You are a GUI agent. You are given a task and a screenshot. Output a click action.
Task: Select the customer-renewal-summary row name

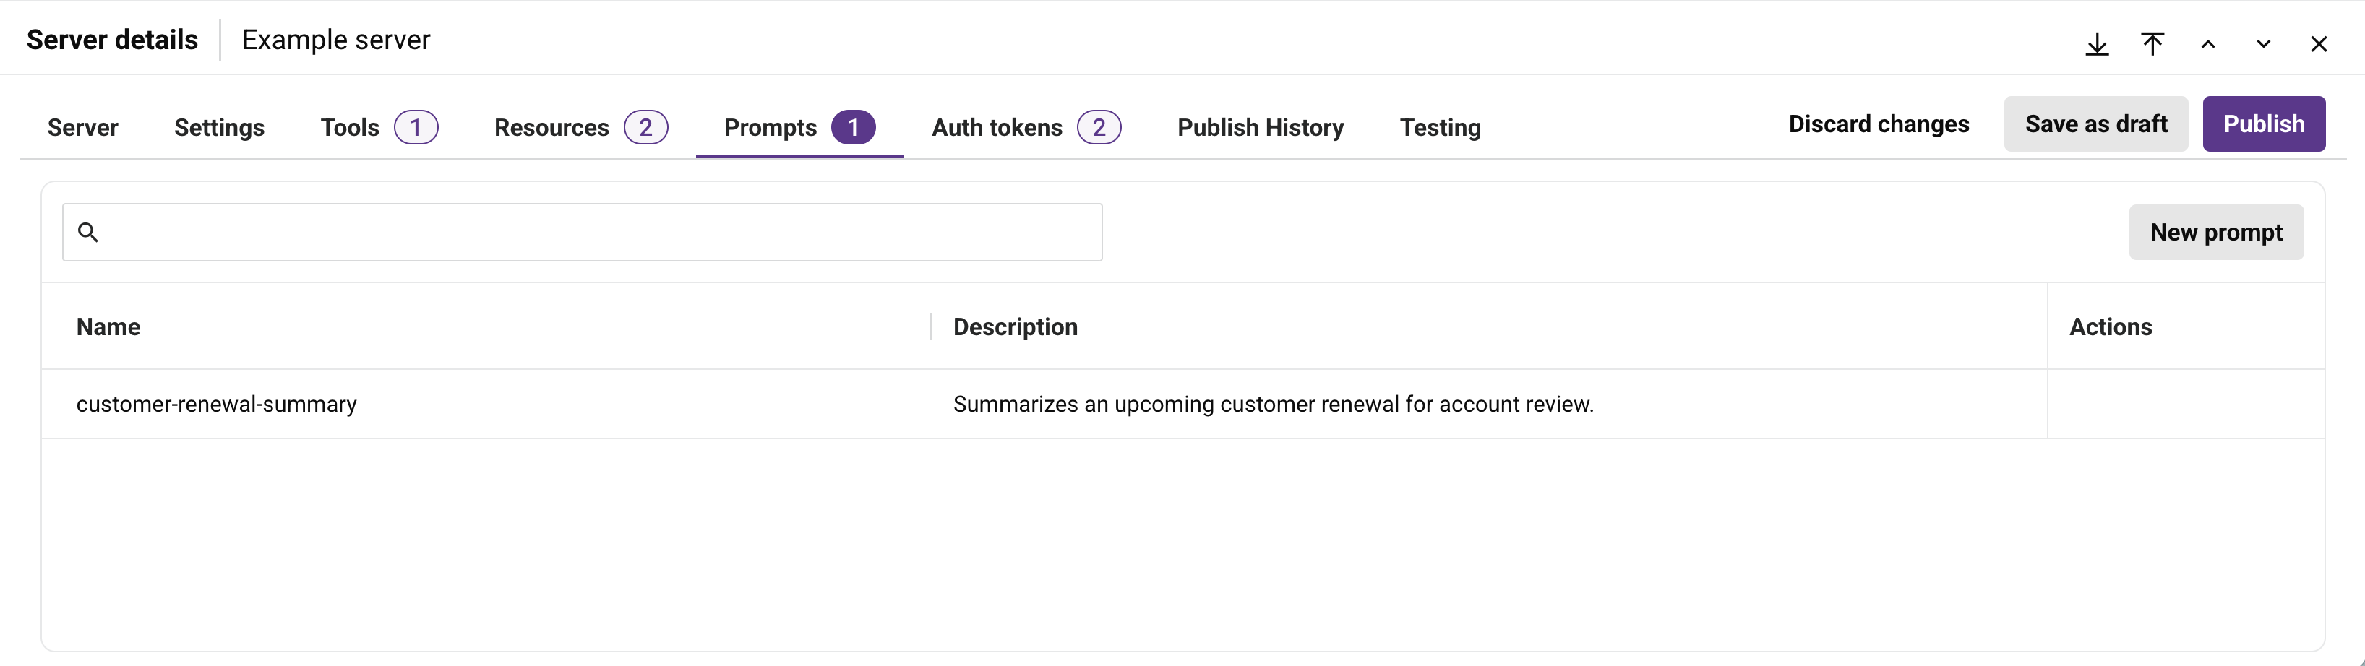(217, 404)
